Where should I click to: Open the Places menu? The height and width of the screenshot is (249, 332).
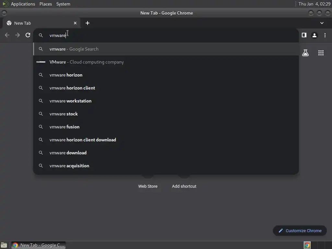[x=46, y=4]
